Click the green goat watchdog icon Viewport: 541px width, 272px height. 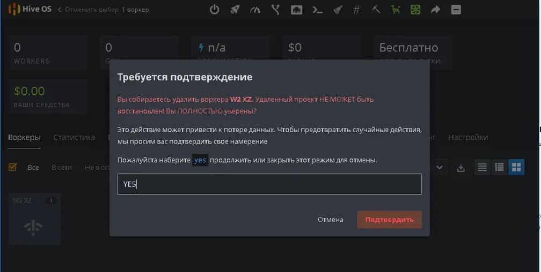[x=396, y=10]
